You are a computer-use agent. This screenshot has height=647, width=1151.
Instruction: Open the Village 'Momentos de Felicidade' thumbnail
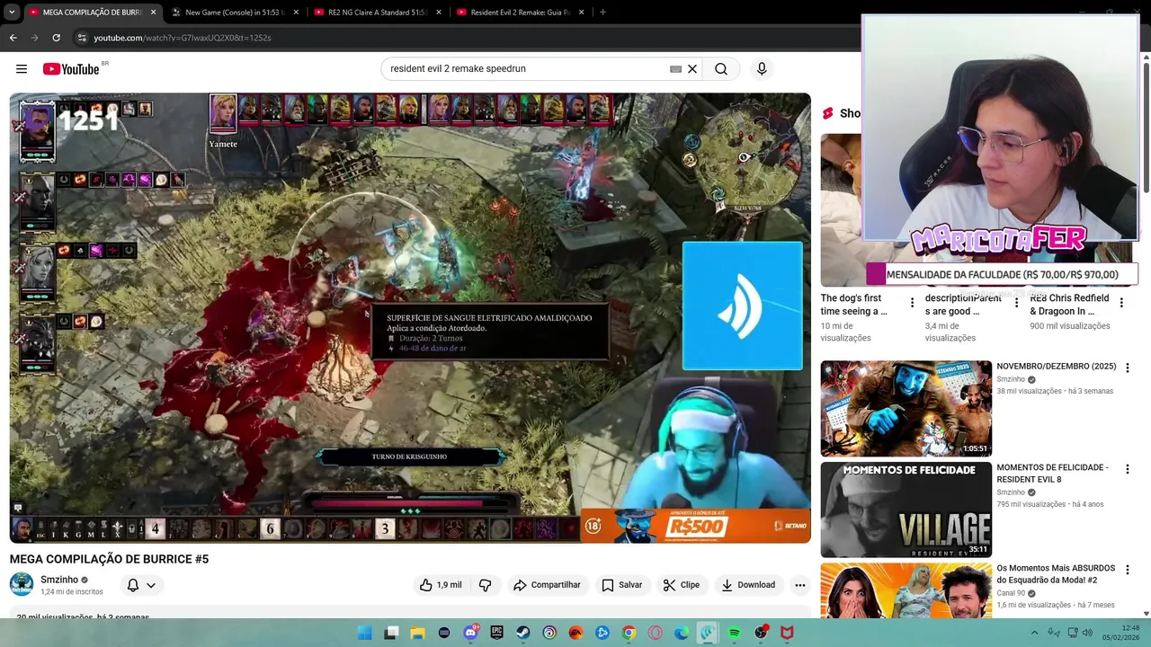(906, 510)
